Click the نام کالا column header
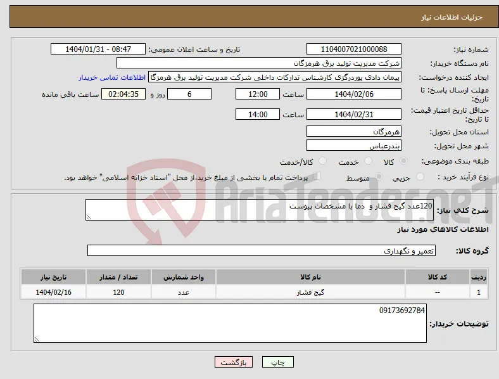This screenshot has height=379, width=499. click(x=310, y=277)
